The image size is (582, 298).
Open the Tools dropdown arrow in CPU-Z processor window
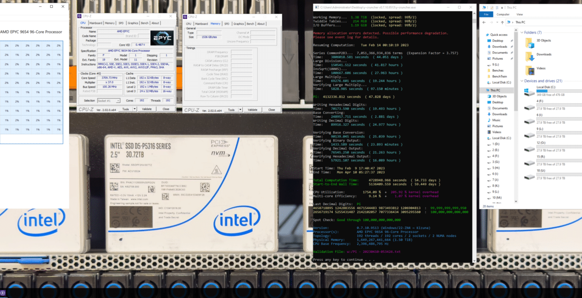(x=134, y=109)
